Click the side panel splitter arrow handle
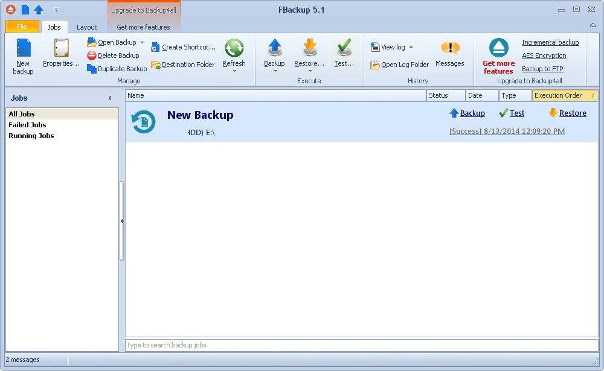The height and width of the screenshot is (371, 604). pos(122,221)
